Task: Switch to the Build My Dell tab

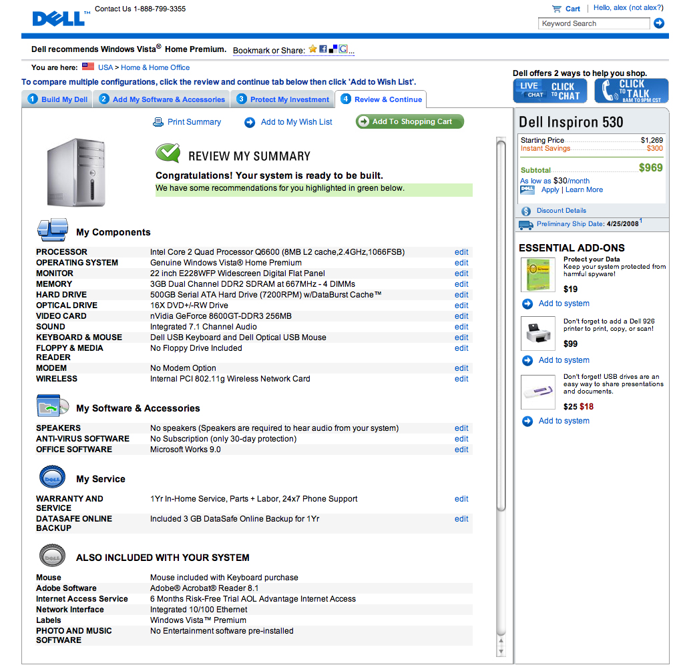Action: [x=57, y=99]
